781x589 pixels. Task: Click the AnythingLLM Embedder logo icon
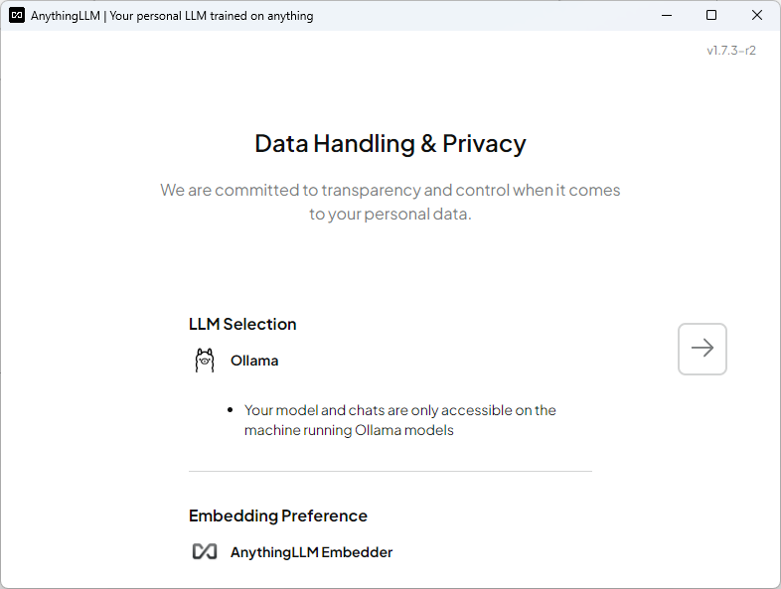[205, 552]
